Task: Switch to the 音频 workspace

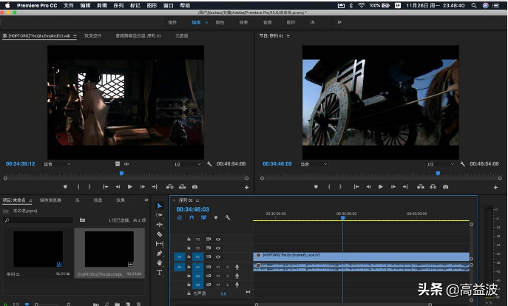Action: click(x=267, y=22)
